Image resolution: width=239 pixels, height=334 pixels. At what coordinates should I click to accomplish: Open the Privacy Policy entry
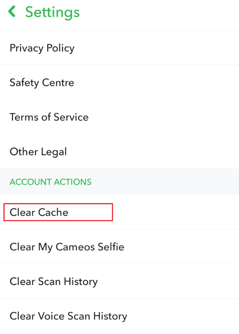pos(119,48)
